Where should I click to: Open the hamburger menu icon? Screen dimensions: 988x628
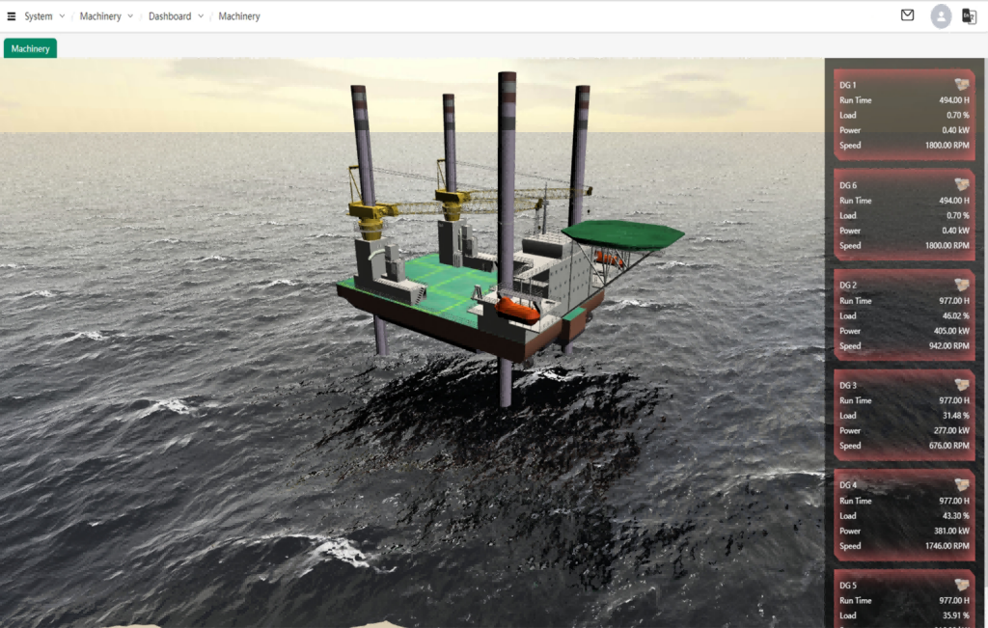coord(12,16)
